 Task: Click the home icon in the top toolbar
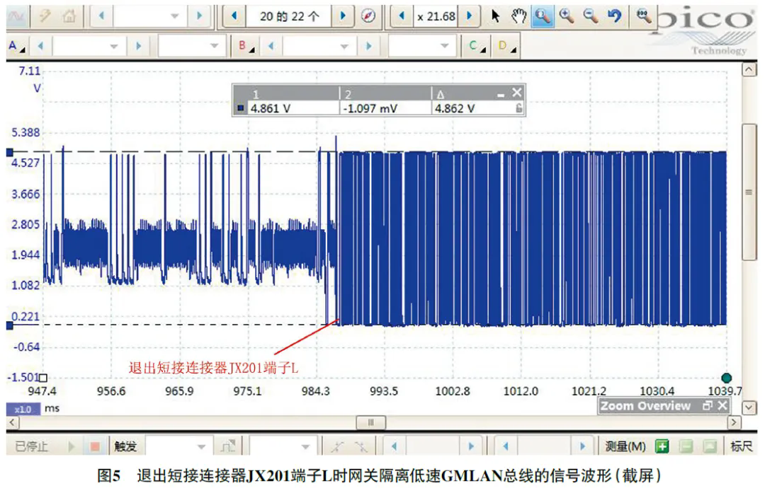pos(68,16)
